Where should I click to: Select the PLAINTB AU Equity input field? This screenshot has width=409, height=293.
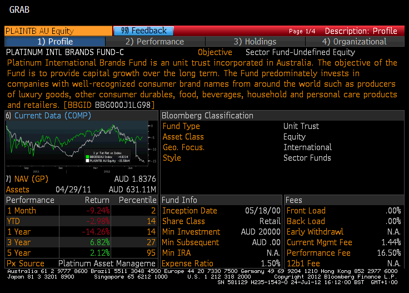(58, 31)
